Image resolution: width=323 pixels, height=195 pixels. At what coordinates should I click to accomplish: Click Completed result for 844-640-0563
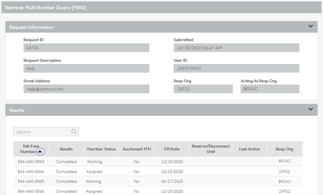tap(66, 161)
